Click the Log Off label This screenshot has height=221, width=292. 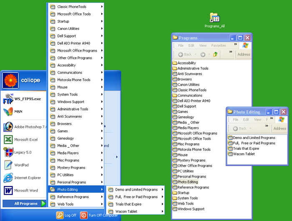pos(70,215)
